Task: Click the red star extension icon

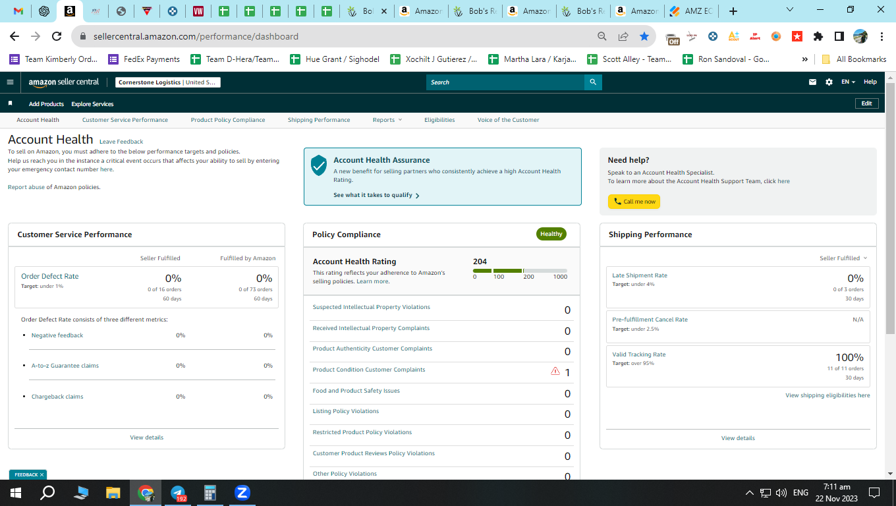Action: click(x=797, y=36)
